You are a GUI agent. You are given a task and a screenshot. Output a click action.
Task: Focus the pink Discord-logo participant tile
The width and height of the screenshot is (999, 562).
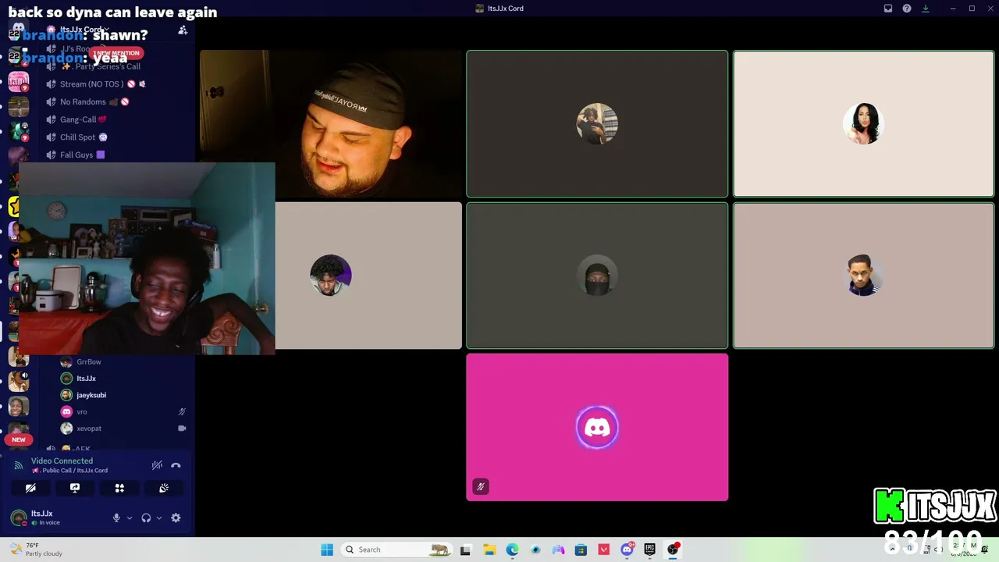[x=597, y=427]
